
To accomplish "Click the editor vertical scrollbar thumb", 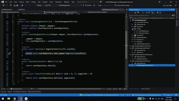I will click(126, 45).
